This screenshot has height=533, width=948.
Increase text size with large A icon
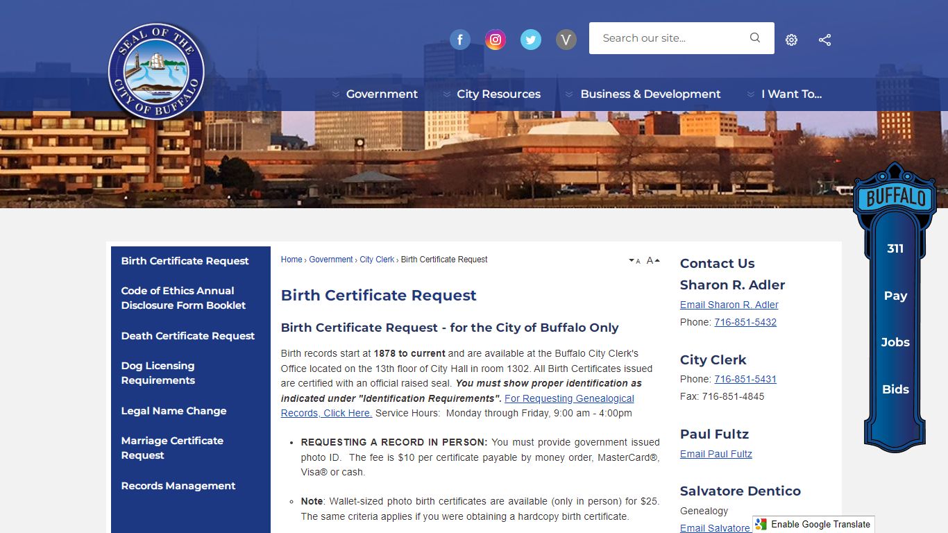click(653, 260)
